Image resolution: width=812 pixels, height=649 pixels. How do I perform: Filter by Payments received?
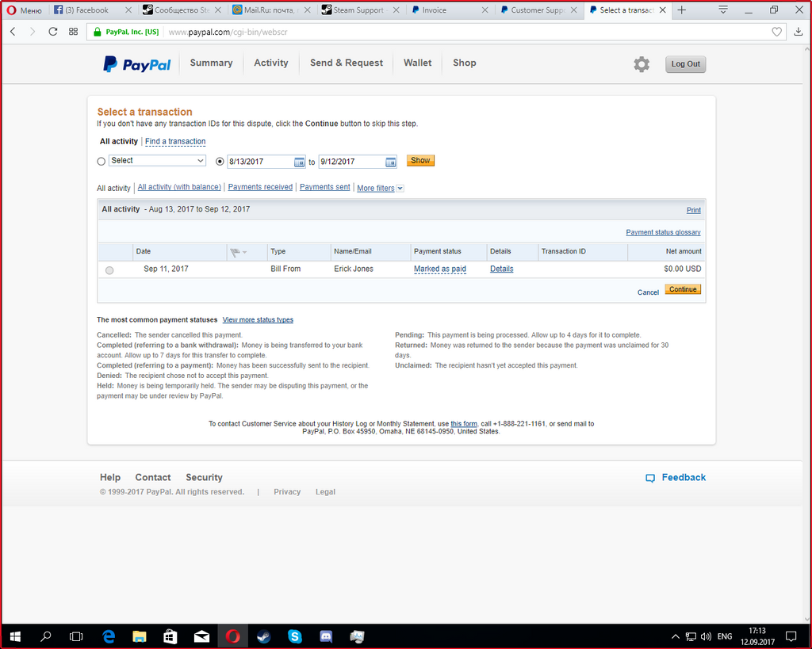(x=260, y=187)
